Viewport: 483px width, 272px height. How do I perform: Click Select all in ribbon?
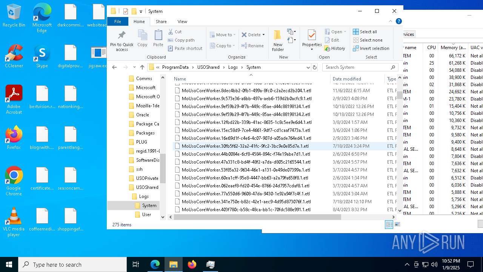click(x=365, y=32)
